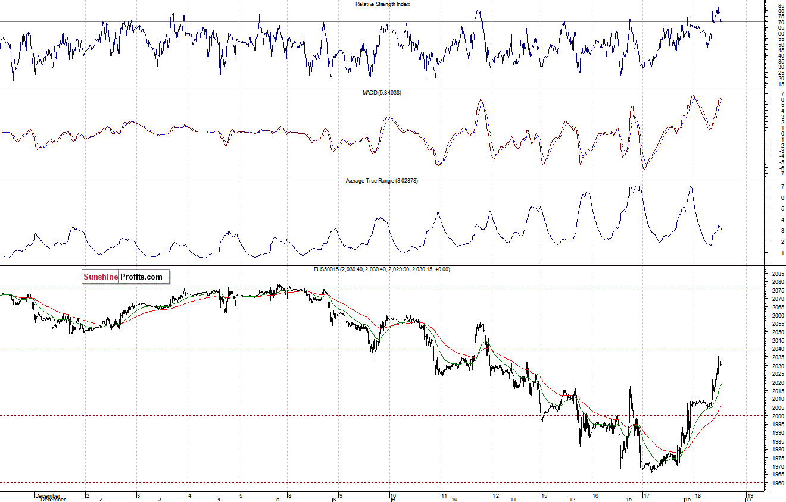The width and height of the screenshot is (786, 502).
Task: Click the date axis label 18
Action: (x=698, y=495)
